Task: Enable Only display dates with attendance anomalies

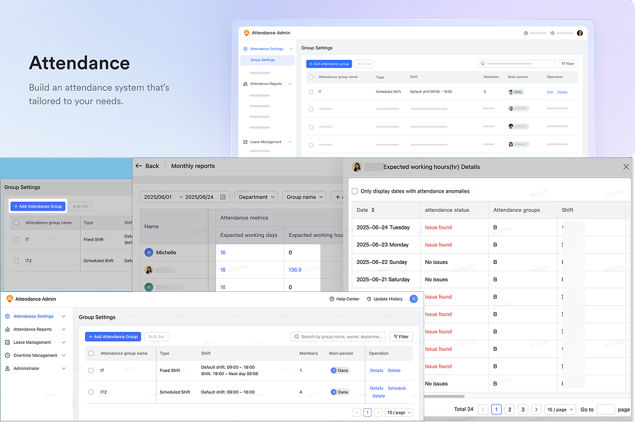Action: click(x=355, y=191)
